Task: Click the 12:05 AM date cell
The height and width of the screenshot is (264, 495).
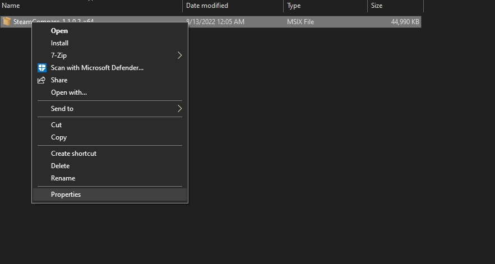Action: pyautogui.click(x=216, y=22)
